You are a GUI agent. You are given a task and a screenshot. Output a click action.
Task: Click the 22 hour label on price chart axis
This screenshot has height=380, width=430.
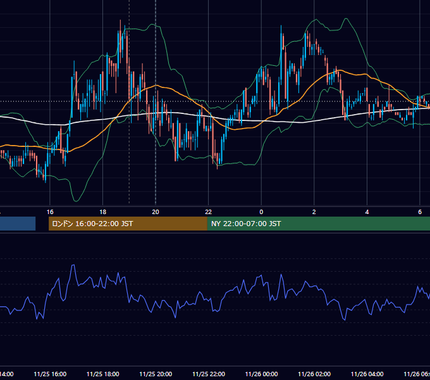click(209, 212)
